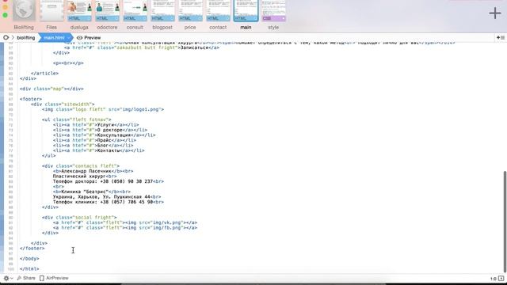Click line number 100 in gutter
The image size is (507, 285).
coord(10,269)
